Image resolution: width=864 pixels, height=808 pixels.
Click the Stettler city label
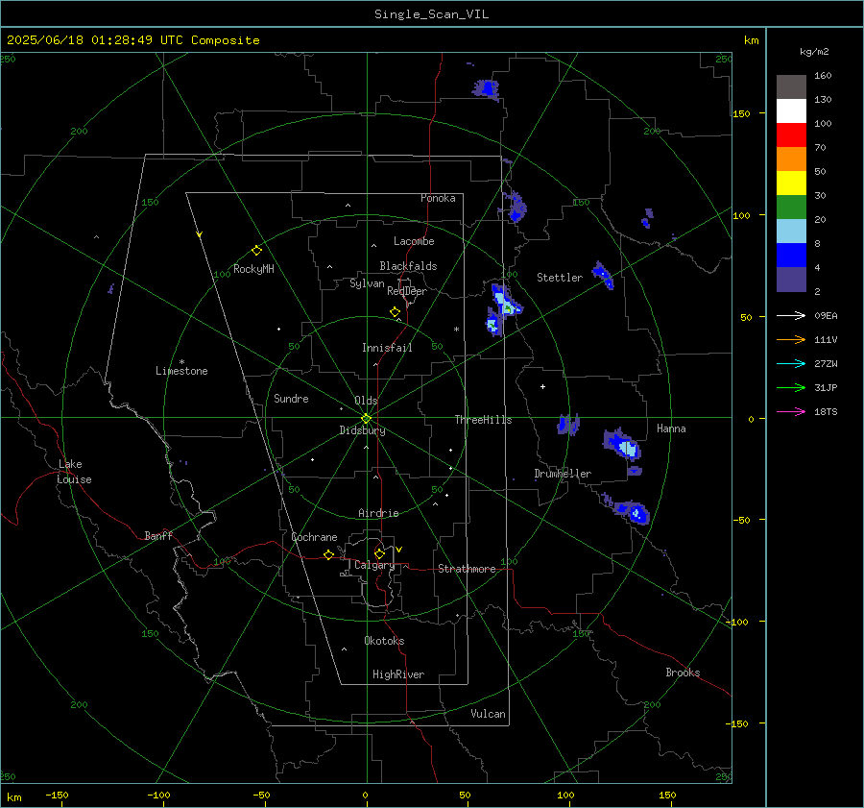pos(560,278)
